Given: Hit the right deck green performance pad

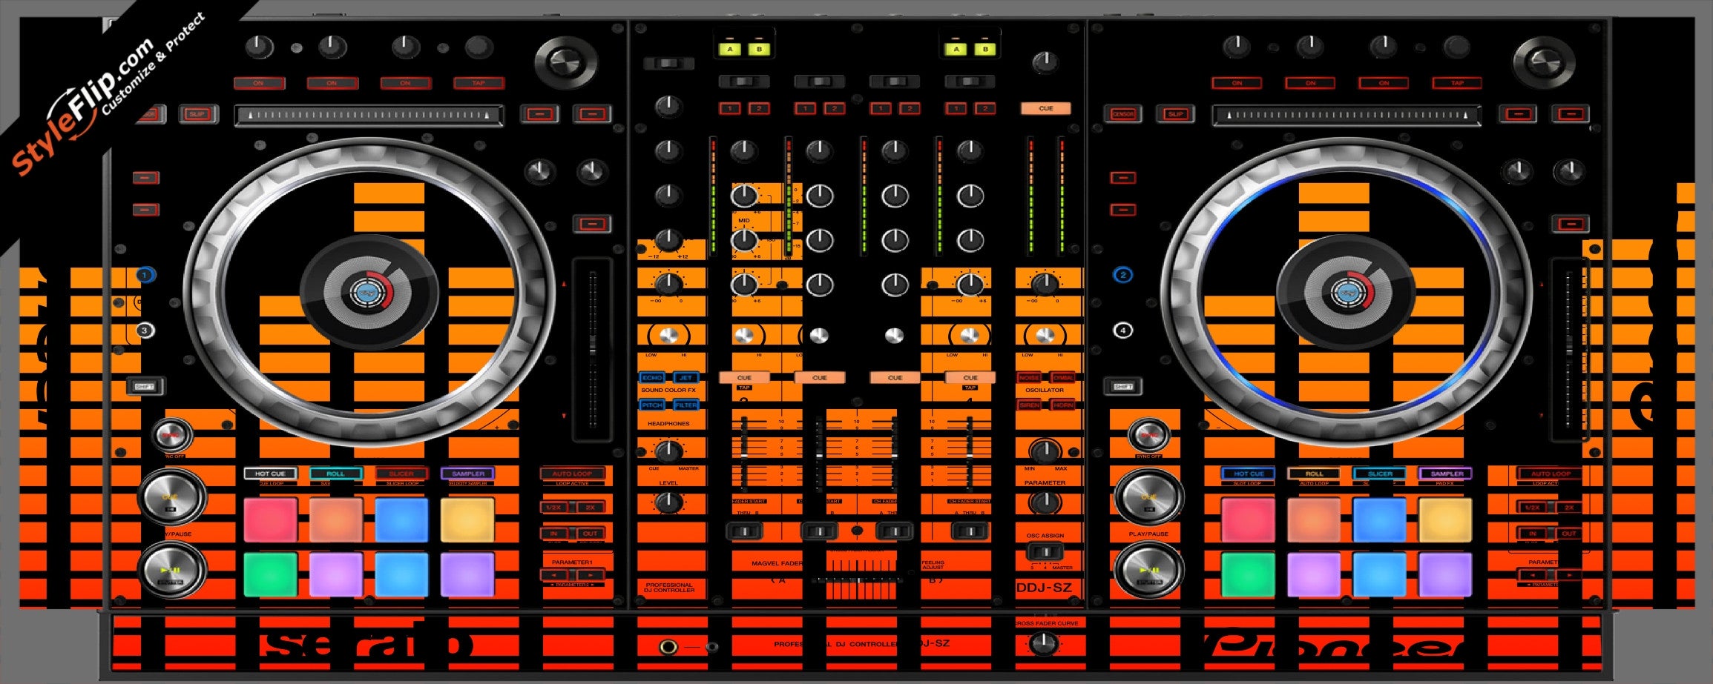Looking at the screenshot, I should (x=1248, y=574).
